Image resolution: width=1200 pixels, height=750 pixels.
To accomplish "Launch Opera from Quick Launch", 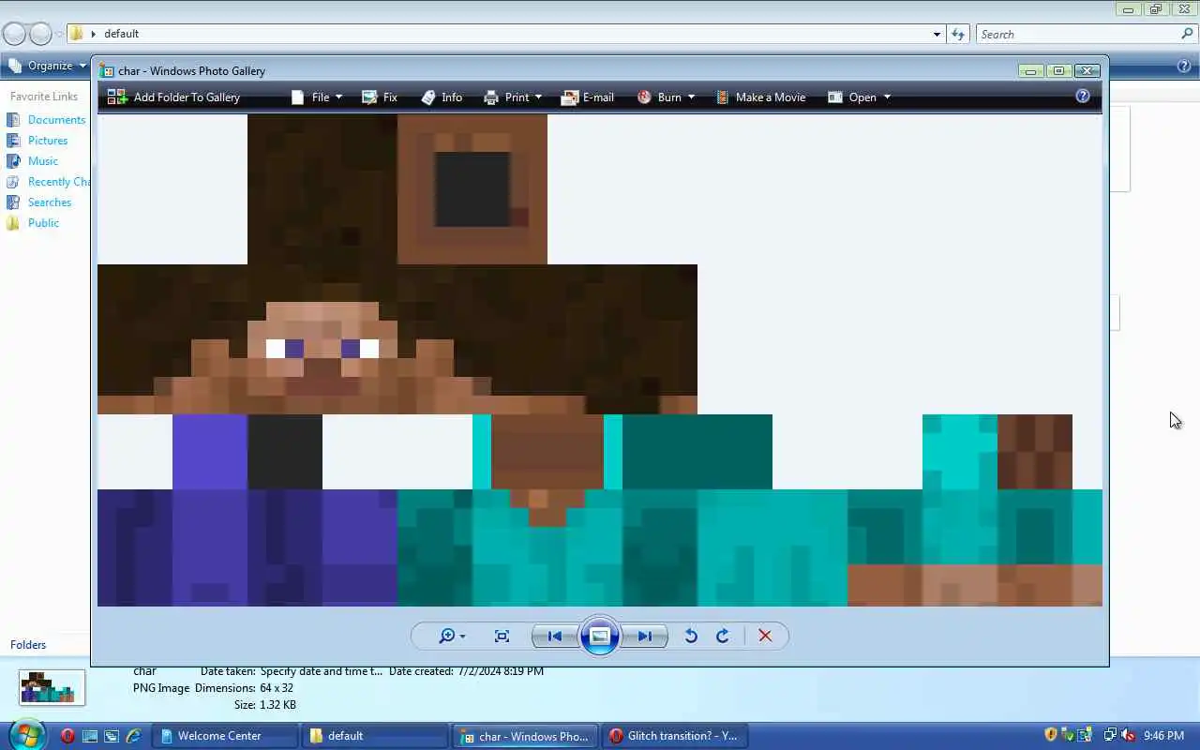I will tap(67, 736).
